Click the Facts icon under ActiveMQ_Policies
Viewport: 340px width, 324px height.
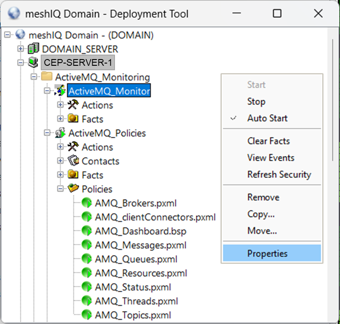click(x=73, y=175)
